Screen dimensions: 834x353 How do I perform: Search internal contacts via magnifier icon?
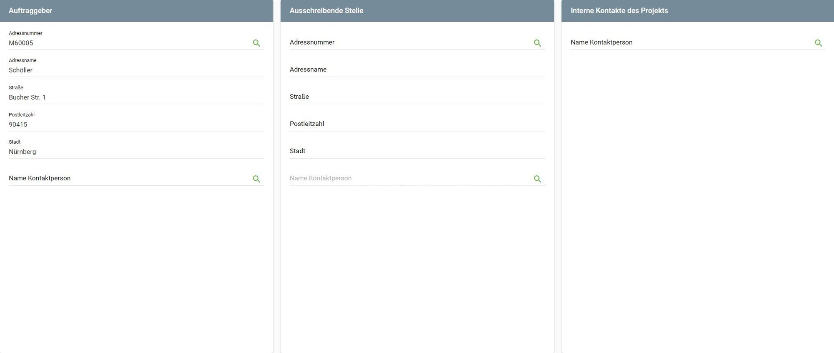pyautogui.click(x=818, y=43)
